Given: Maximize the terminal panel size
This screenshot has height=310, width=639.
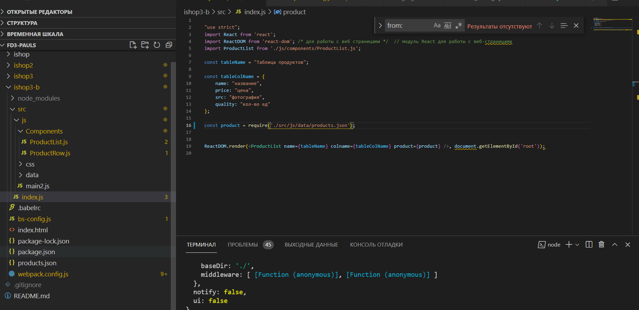Looking at the screenshot, I should 615,244.
